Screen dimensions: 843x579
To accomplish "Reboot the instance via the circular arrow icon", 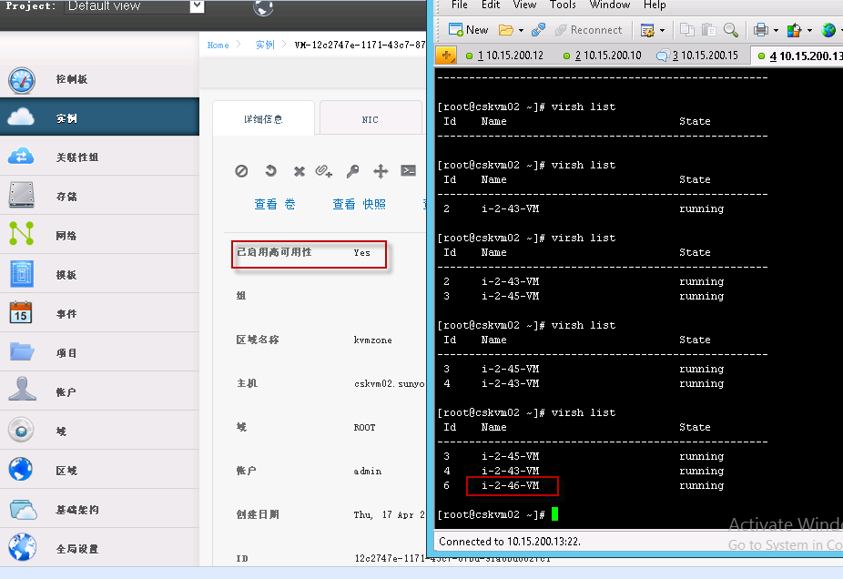I will [x=270, y=171].
